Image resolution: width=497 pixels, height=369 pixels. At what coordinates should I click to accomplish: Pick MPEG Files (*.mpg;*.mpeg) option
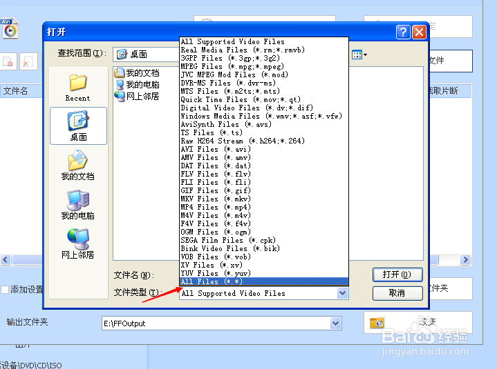[264, 66]
